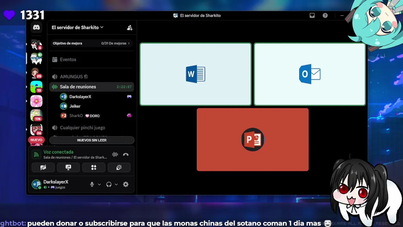Open Discord direct messages home icon
This screenshot has width=403, height=227.
tap(37, 27)
